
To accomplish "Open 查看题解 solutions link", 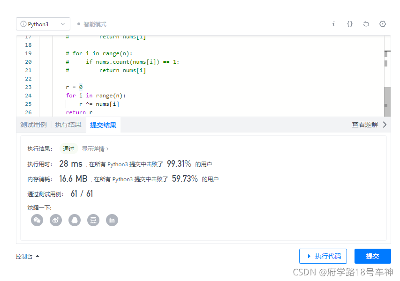I will pos(365,125).
